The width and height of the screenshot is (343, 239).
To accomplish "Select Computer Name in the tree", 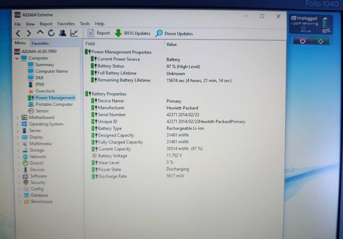I will [x=48, y=71].
